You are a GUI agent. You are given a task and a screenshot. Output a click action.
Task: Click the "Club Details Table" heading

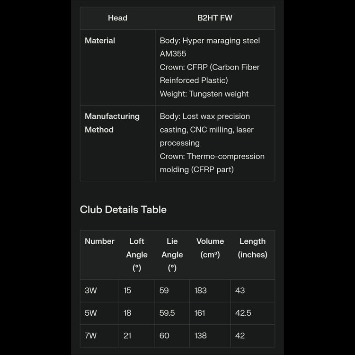pos(123,209)
